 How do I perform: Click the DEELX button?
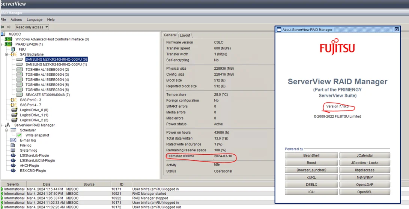coord(311,185)
